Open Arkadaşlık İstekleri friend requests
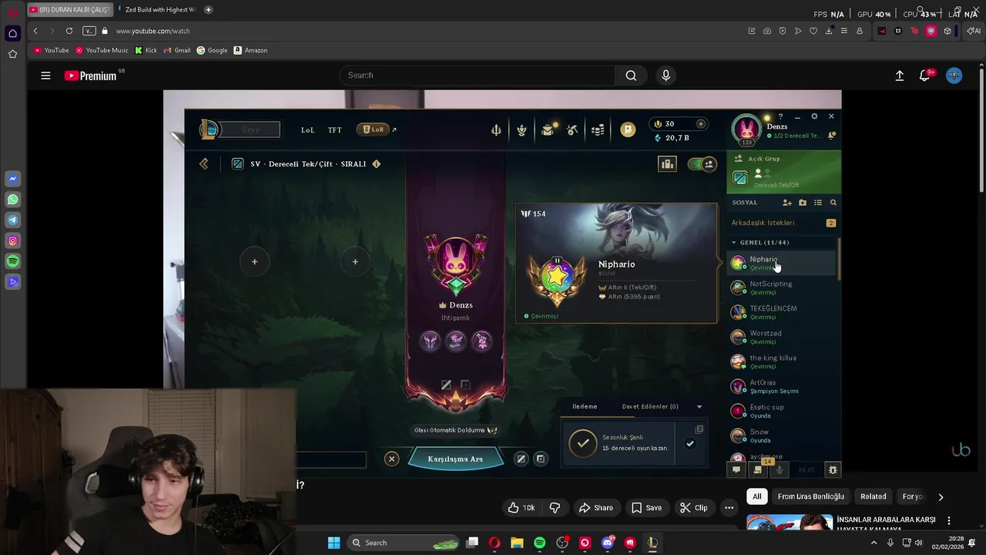This screenshot has height=555, width=986. tap(783, 223)
